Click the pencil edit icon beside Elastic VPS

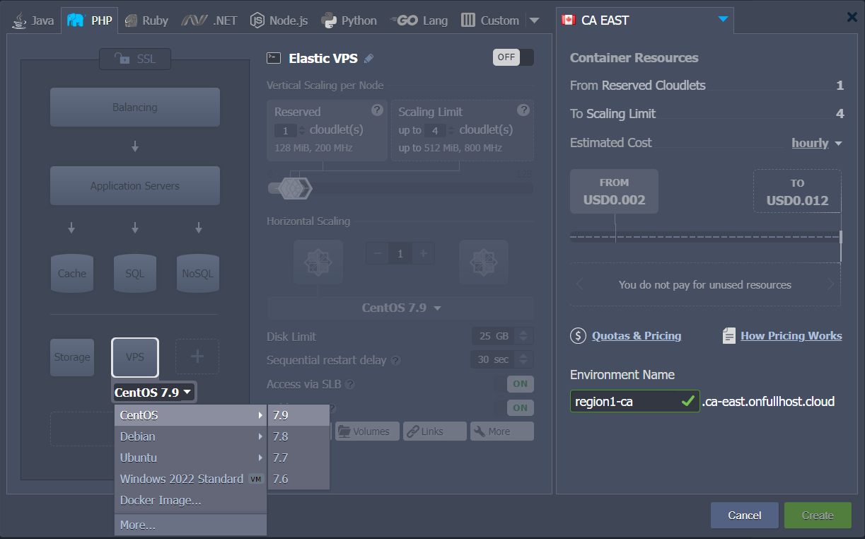368,59
